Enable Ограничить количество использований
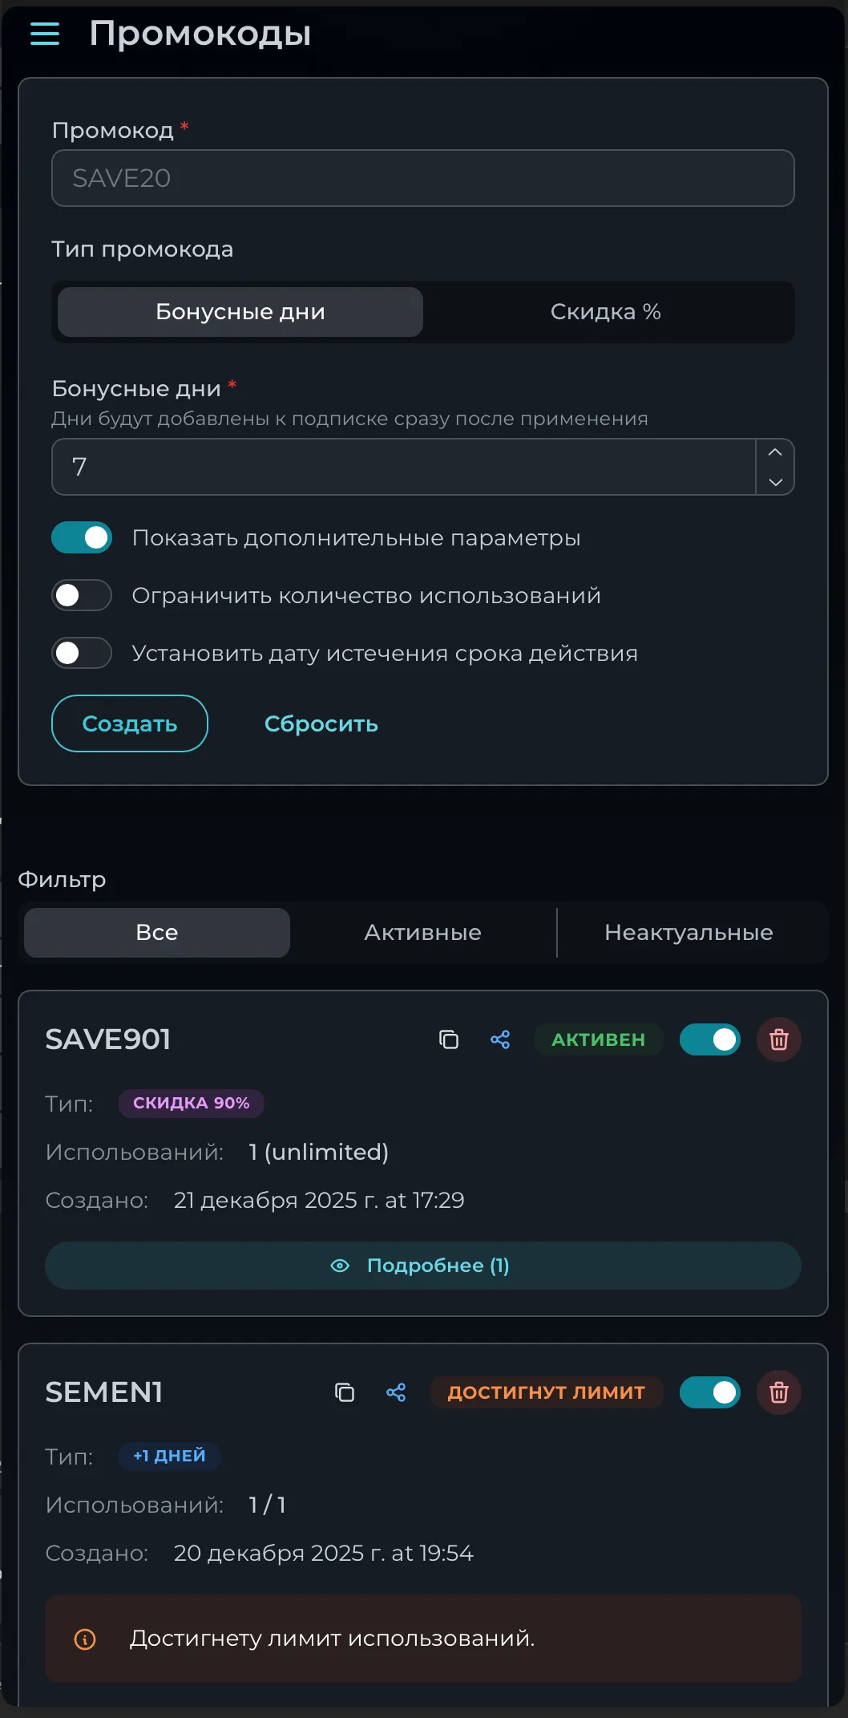The image size is (848, 1718). click(x=81, y=595)
